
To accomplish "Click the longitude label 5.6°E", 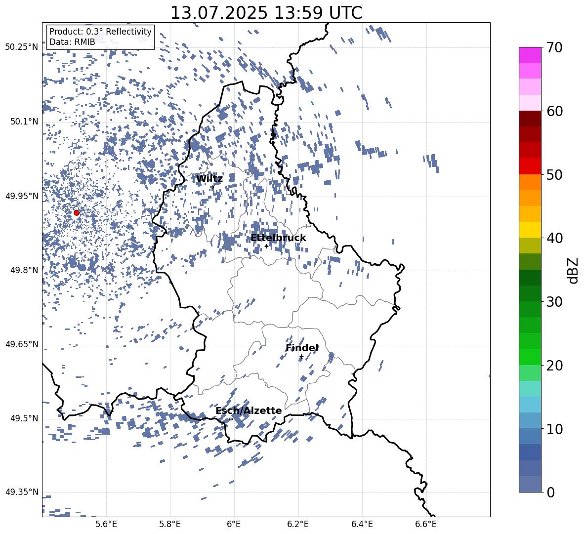I will click(106, 524).
